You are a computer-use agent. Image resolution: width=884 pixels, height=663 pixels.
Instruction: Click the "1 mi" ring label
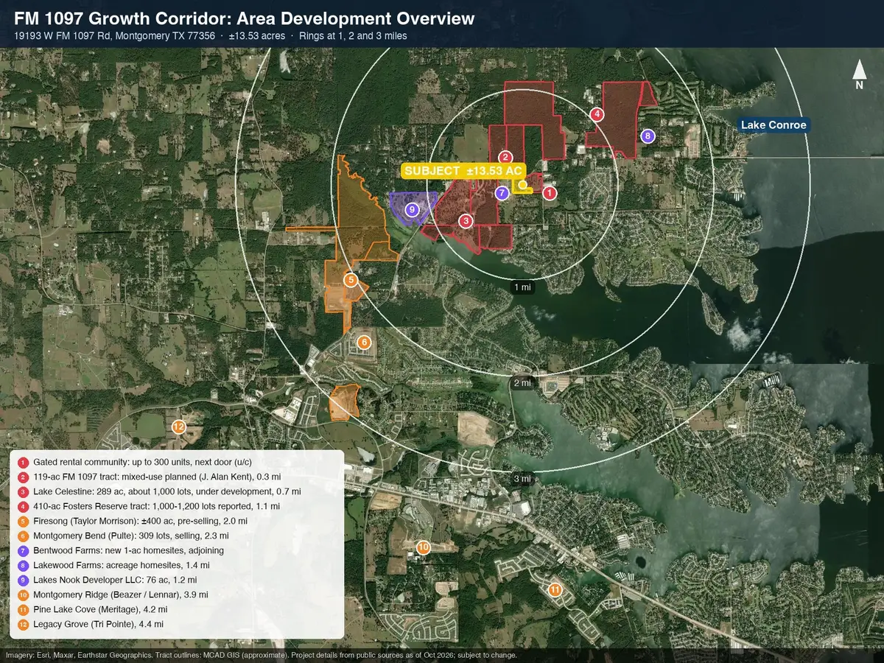click(x=522, y=287)
